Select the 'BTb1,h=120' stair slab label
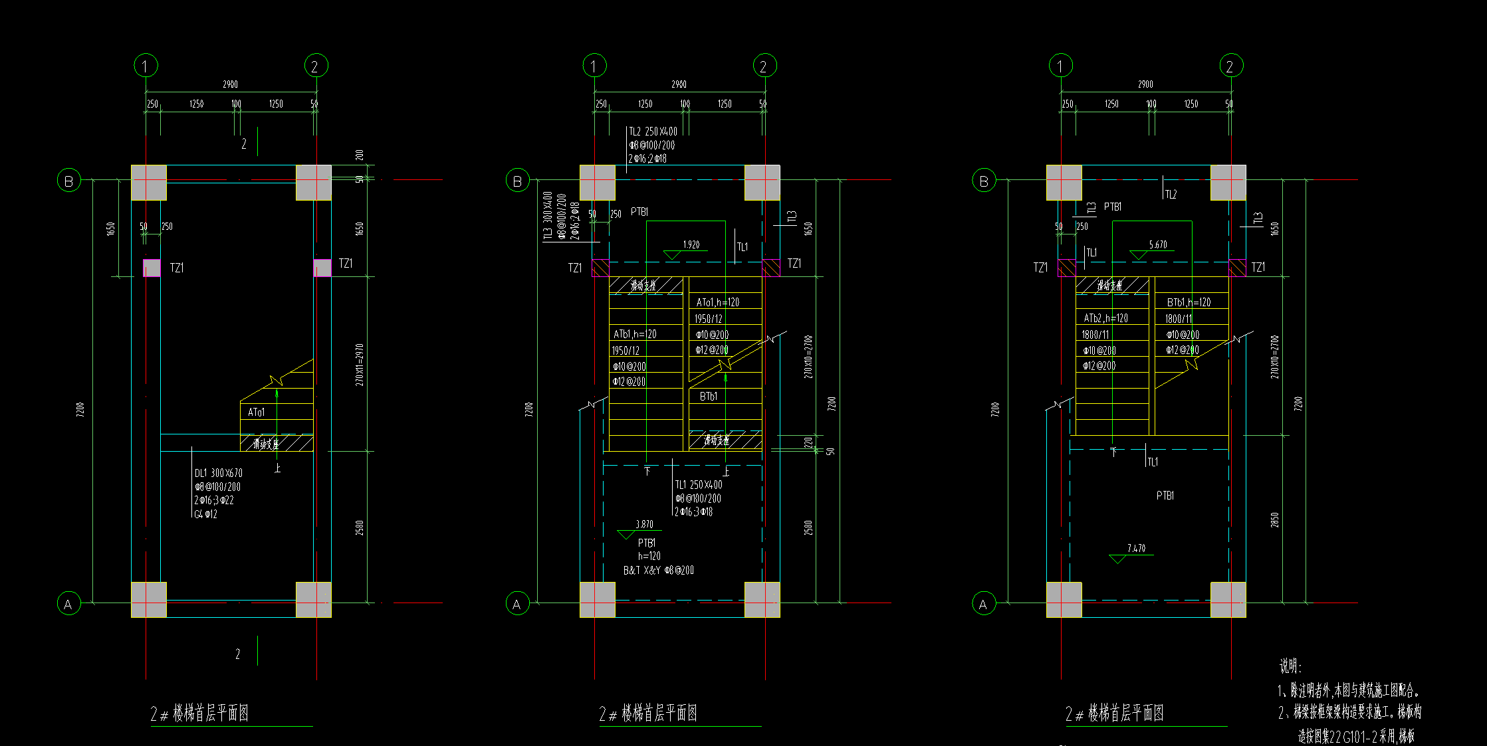Screen dimensions: 1487x746 click(1189, 302)
